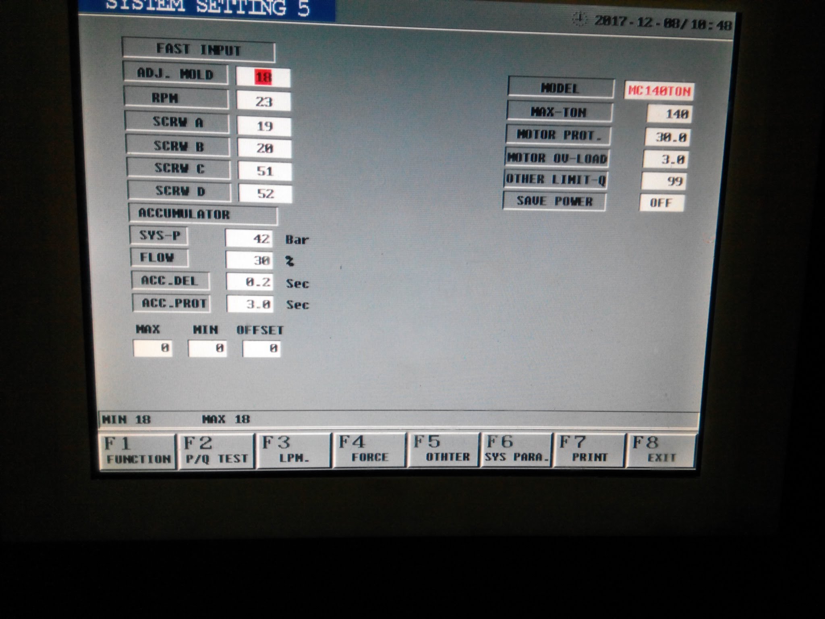Select the FLOW percent value field
825x619 pixels.
[x=250, y=260]
